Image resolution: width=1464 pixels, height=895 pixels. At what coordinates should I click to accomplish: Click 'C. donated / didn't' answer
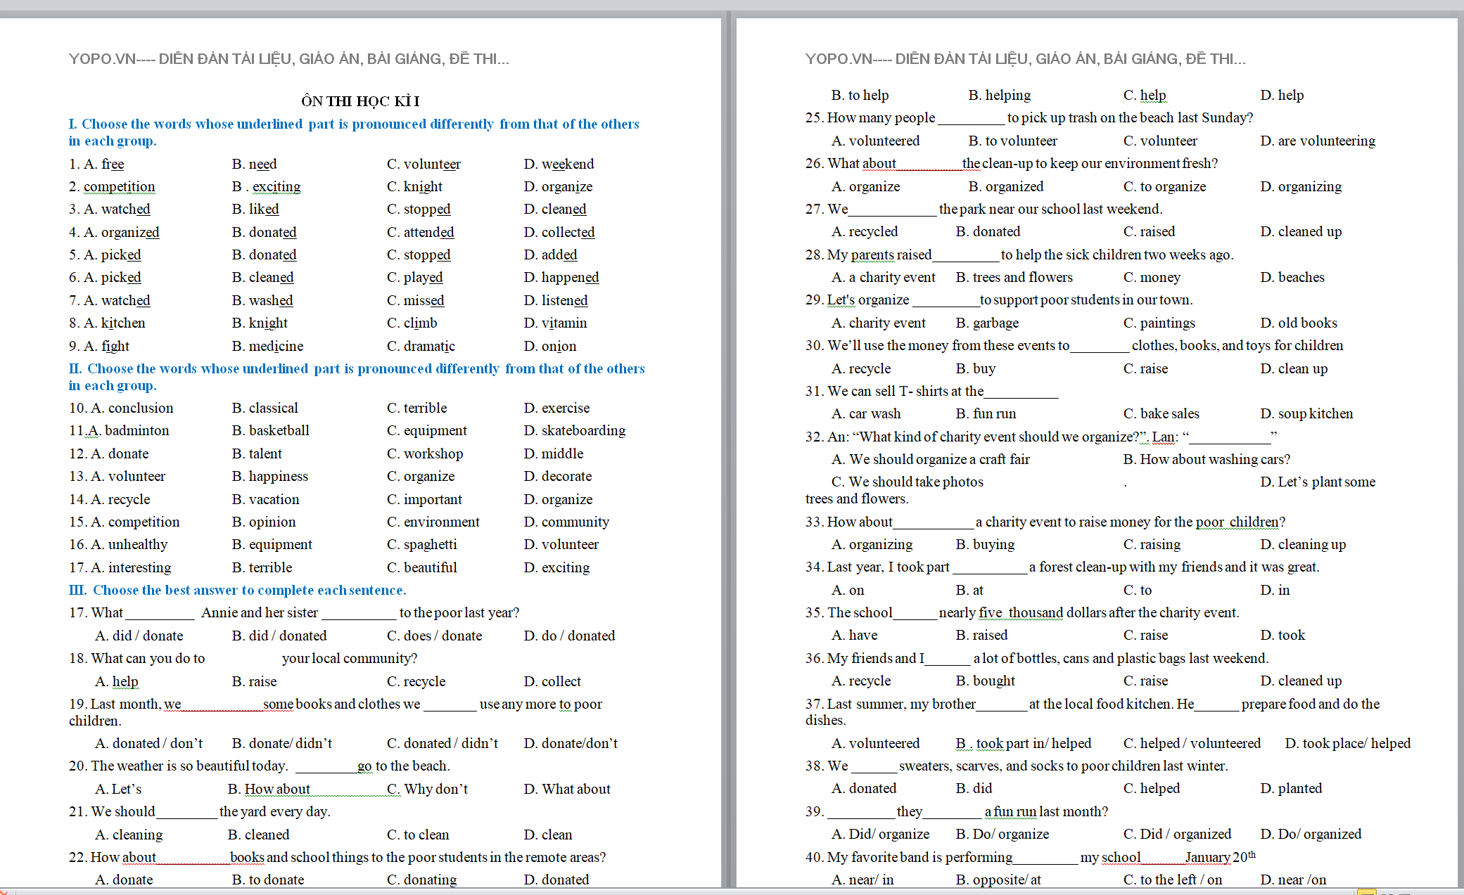pyautogui.click(x=442, y=743)
